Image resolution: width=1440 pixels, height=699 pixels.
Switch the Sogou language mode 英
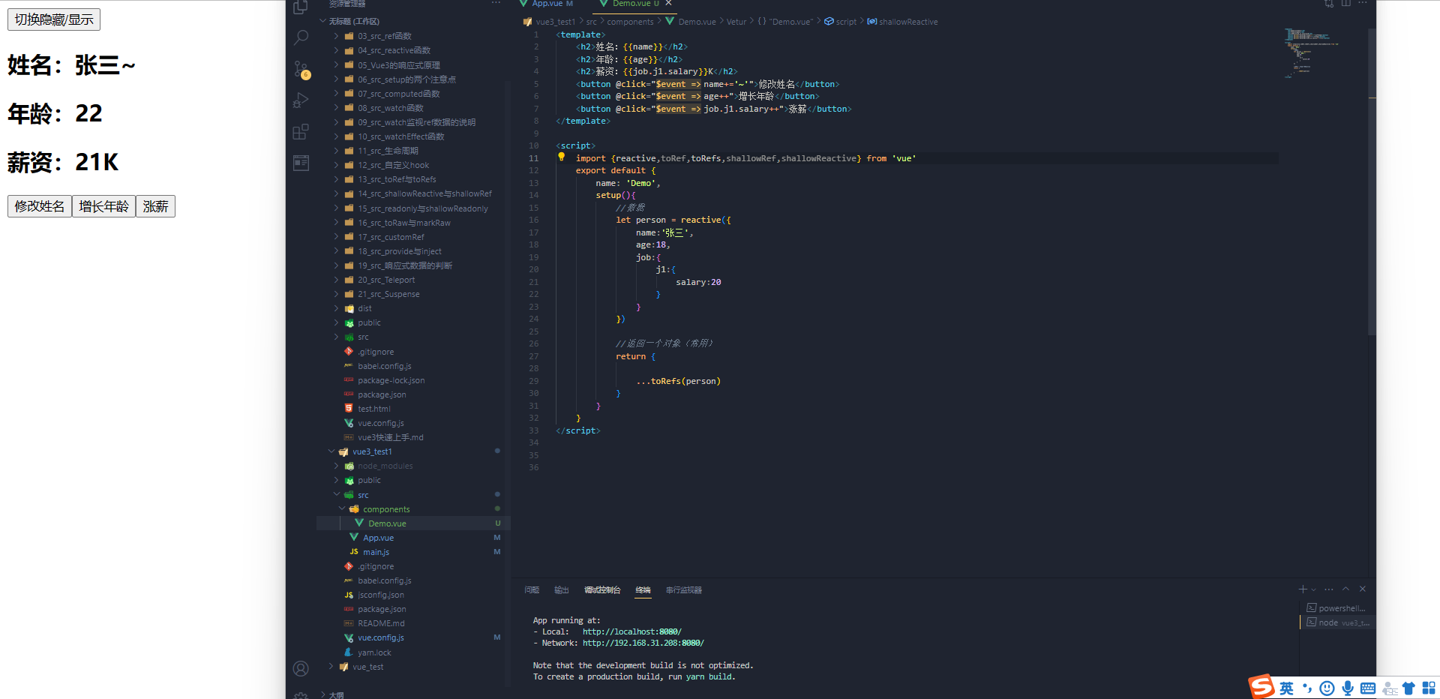tap(1286, 688)
